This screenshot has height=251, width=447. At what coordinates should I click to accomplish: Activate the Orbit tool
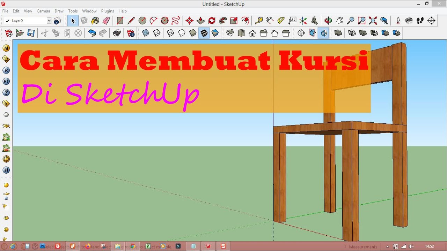pyautogui.click(x=328, y=21)
